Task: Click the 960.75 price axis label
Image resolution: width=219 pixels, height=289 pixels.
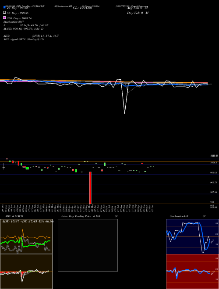Action: tap(214, 183)
